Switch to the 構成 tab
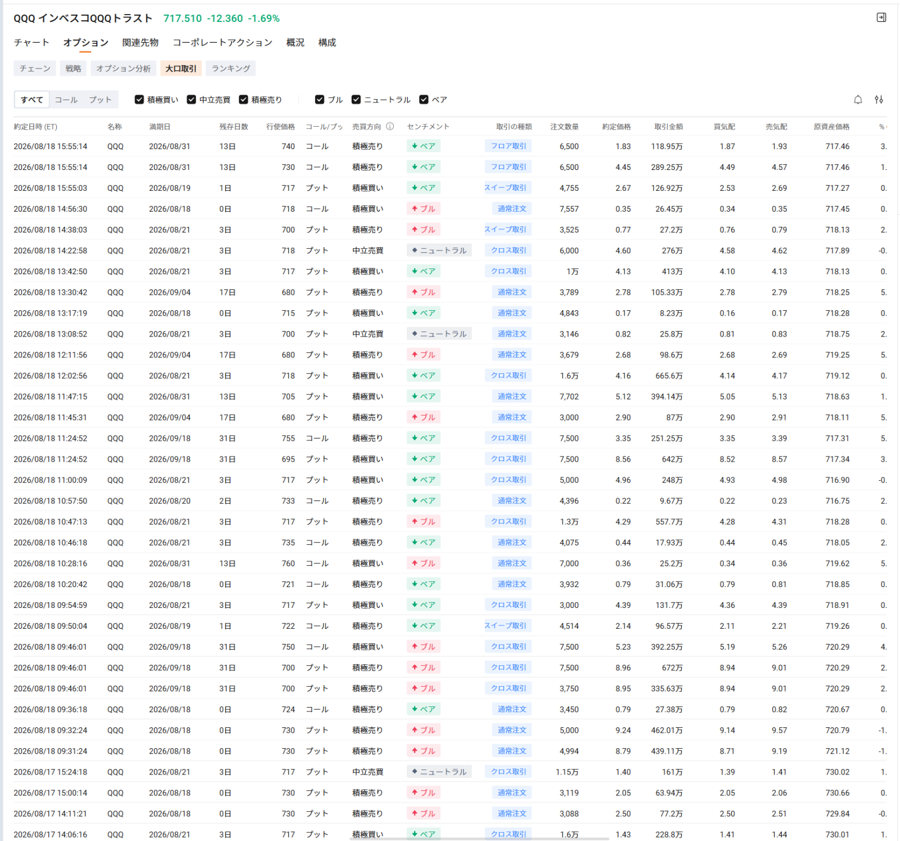Screen dimensions: 900x841 (327, 42)
